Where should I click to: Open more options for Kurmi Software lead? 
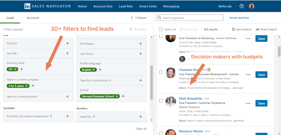248,39
